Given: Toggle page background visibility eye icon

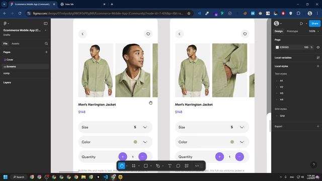Looking at the screenshot, I should [318, 47].
